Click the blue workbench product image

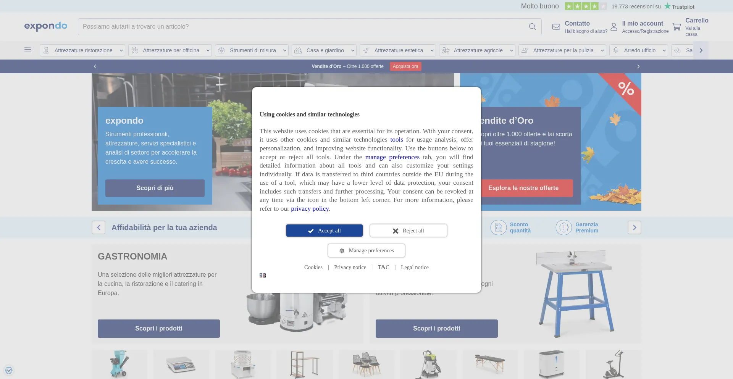click(x=574, y=294)
